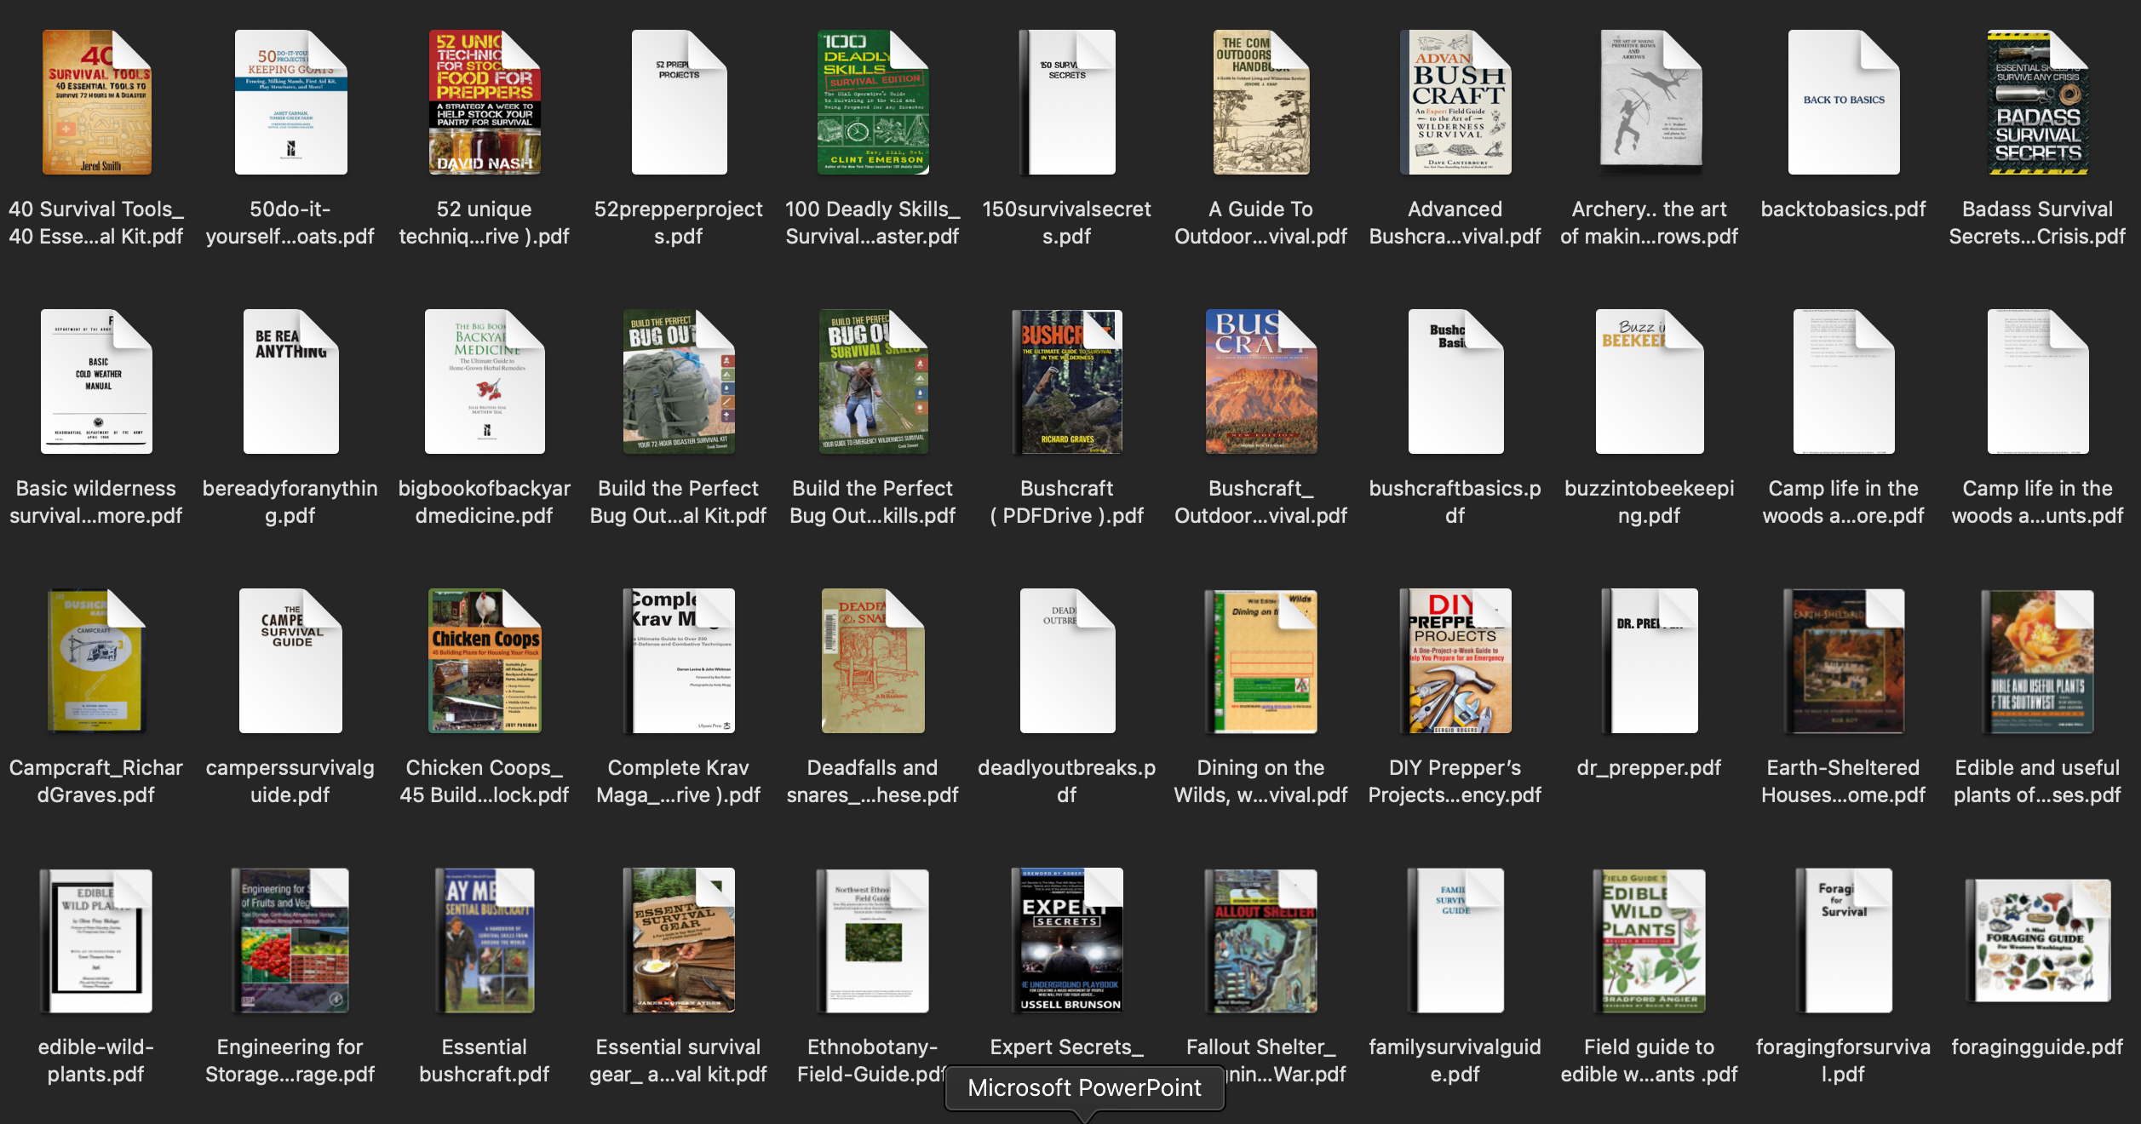The height and width of the screenshot is (1124, 2141).
Task: Click the 'deadlyoutbreaks.pdf' file name
Action: [x=1067, y=781]
